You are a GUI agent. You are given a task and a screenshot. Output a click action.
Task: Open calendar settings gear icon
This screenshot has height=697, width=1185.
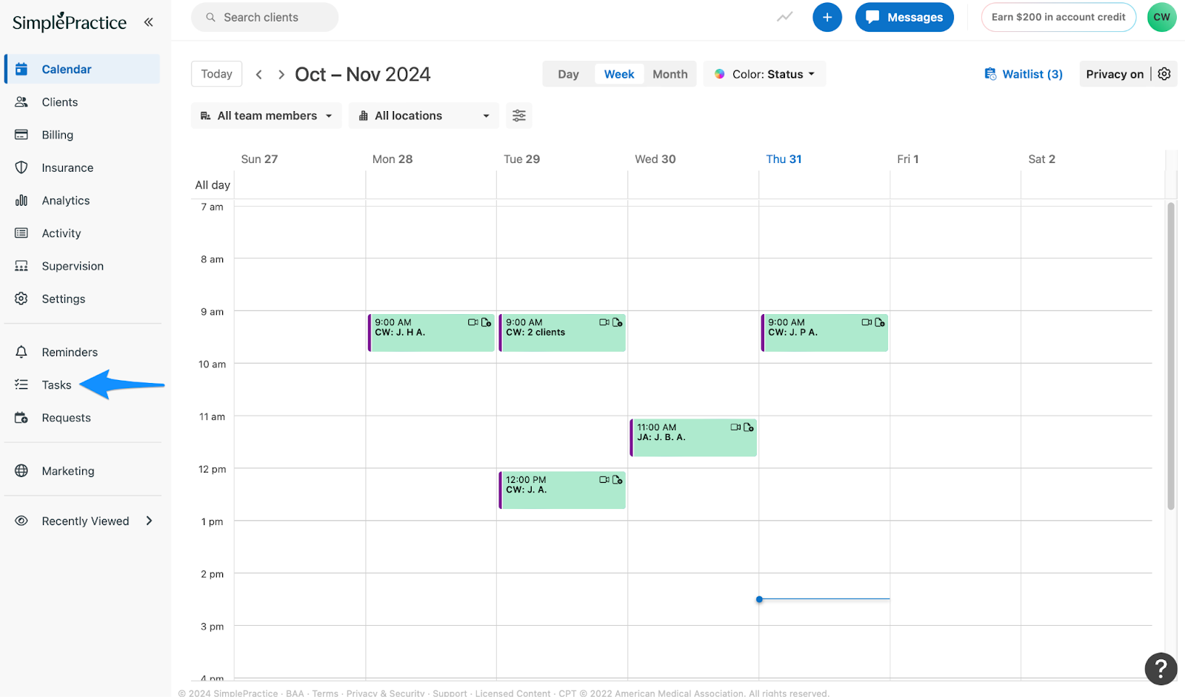[1164, 74]
